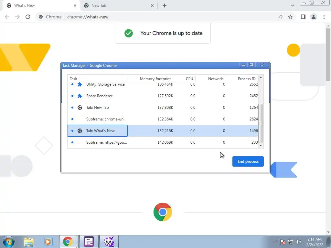Open the tab search chevron
The width and height of the screenshot is (331, 248).
coord(292,5)
